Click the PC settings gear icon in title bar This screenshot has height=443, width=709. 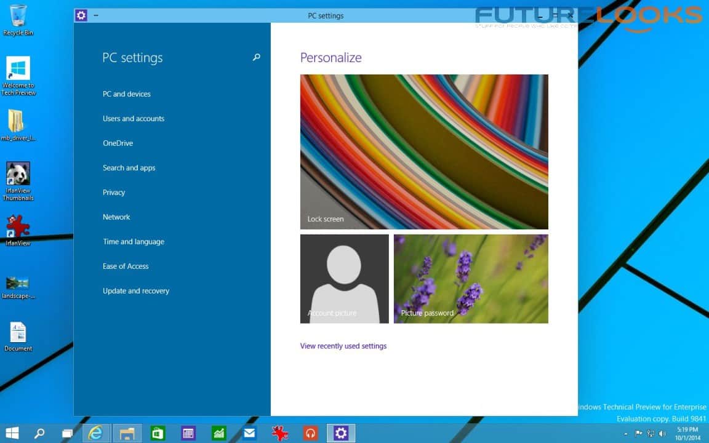[81, 15]
